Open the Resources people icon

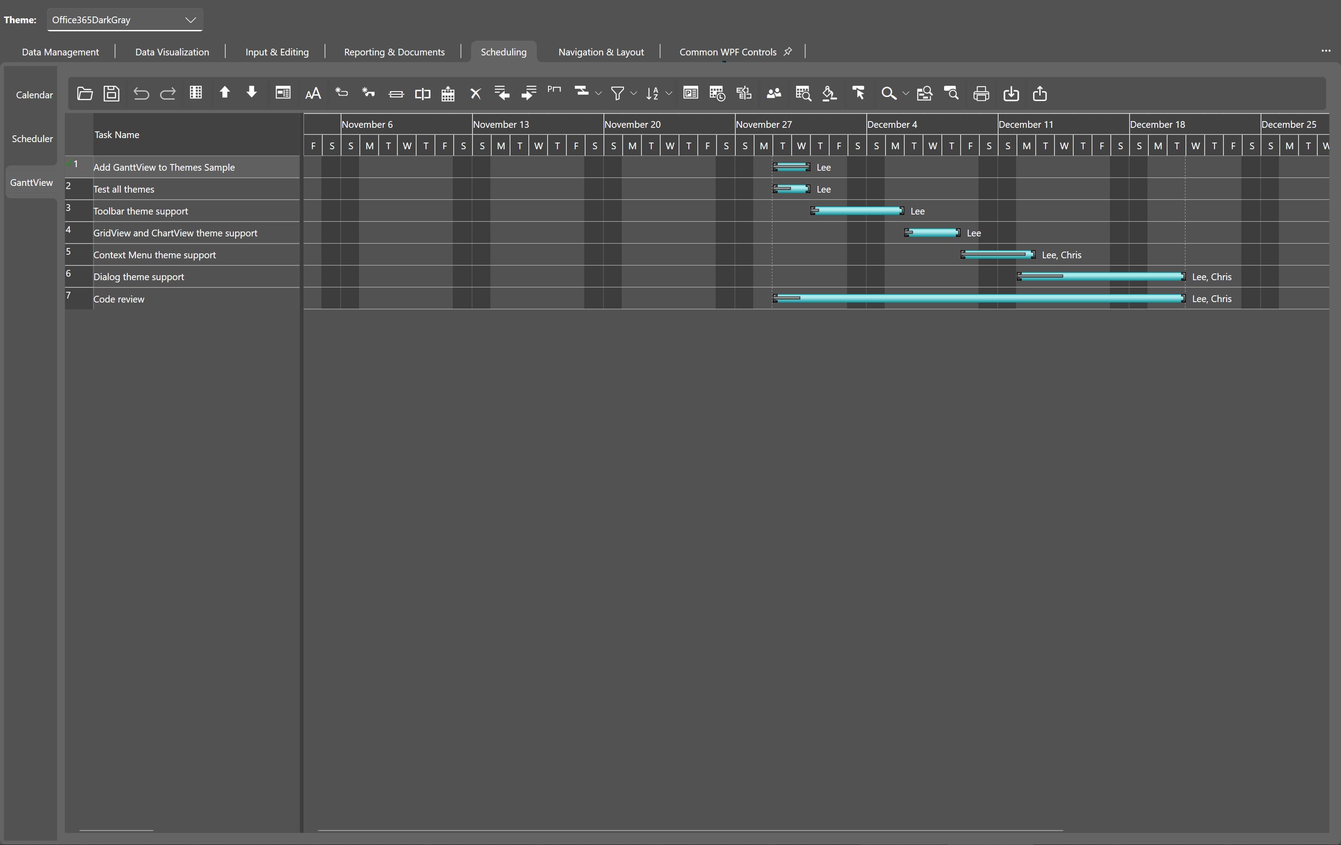(x=773, y=93)
